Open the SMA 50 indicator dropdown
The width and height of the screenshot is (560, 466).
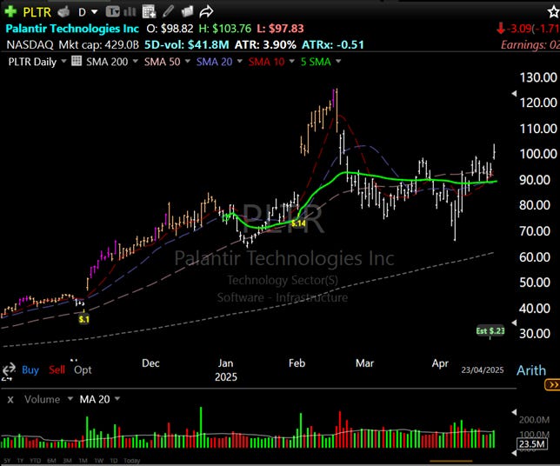point(188,61)
